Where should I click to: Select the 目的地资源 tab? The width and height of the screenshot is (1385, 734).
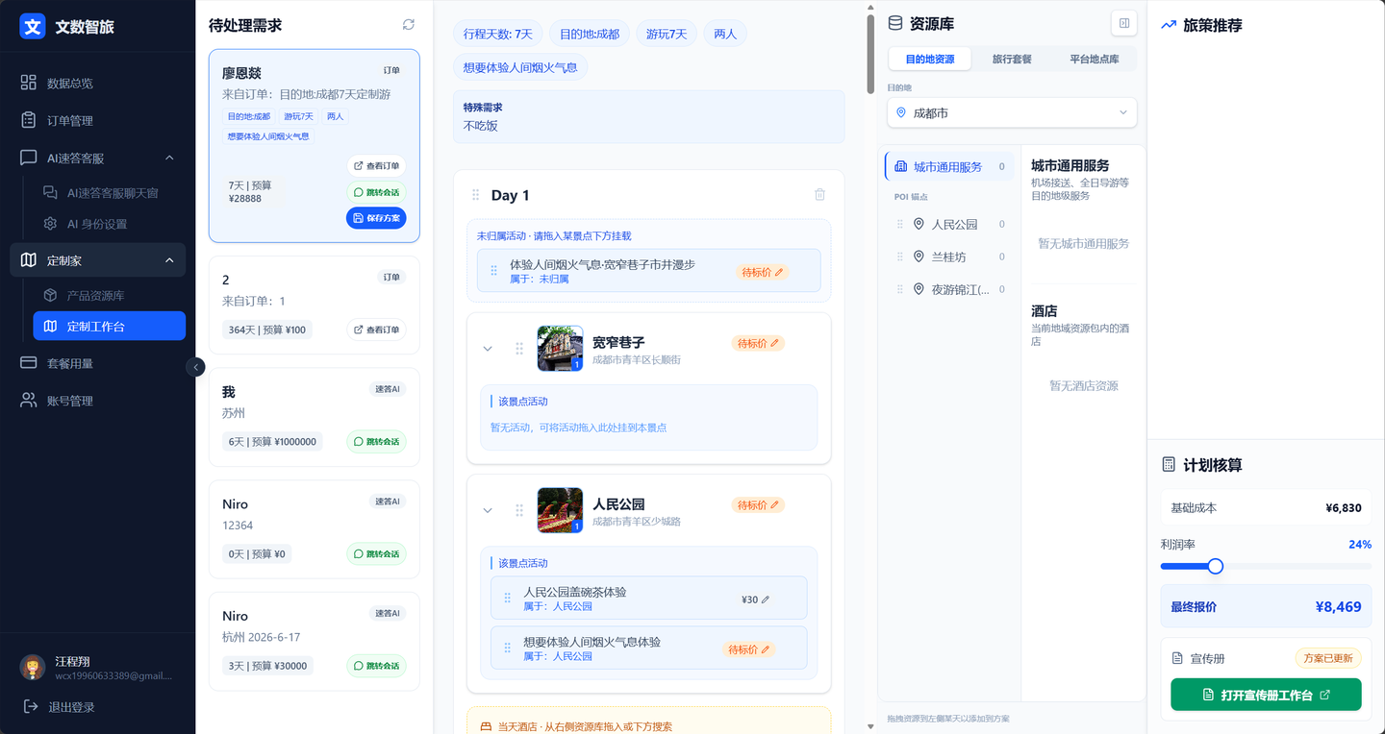coord(930,59)
